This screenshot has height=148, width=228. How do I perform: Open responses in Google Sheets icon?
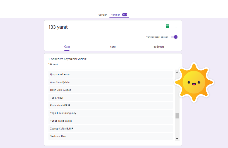click(167, 26)
